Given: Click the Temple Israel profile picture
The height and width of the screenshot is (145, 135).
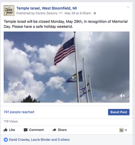Looking at the screenshot, I should [x=9, y=11].
